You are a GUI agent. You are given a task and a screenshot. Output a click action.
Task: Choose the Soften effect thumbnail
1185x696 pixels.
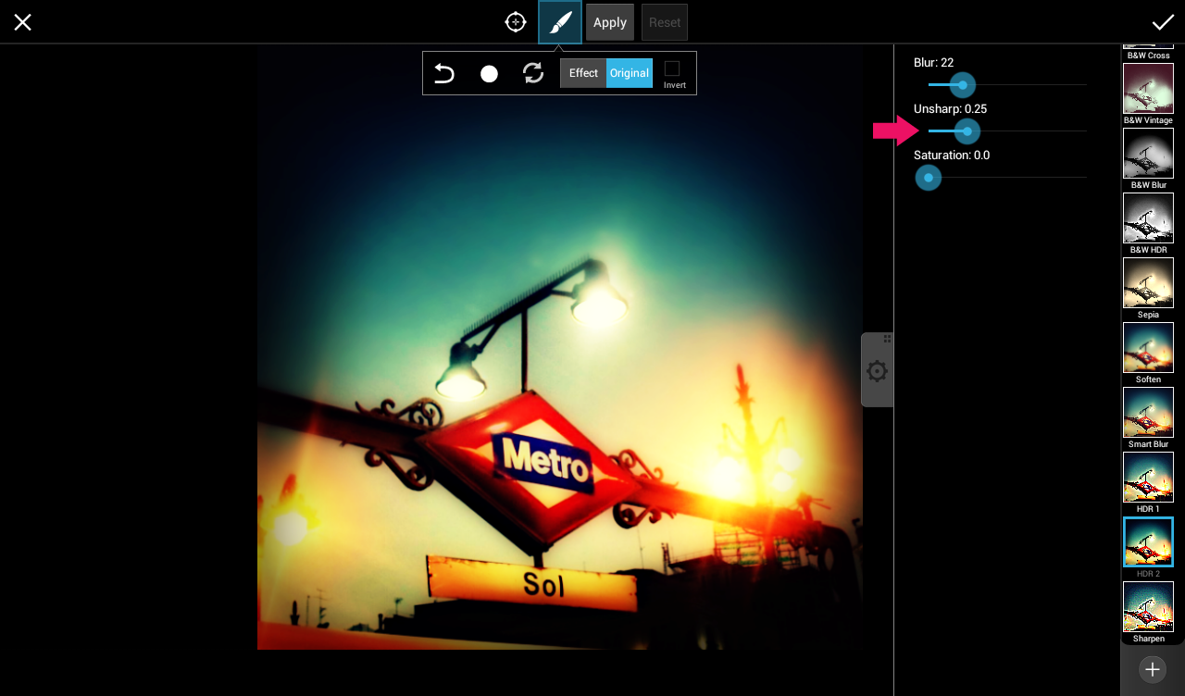1148,348
